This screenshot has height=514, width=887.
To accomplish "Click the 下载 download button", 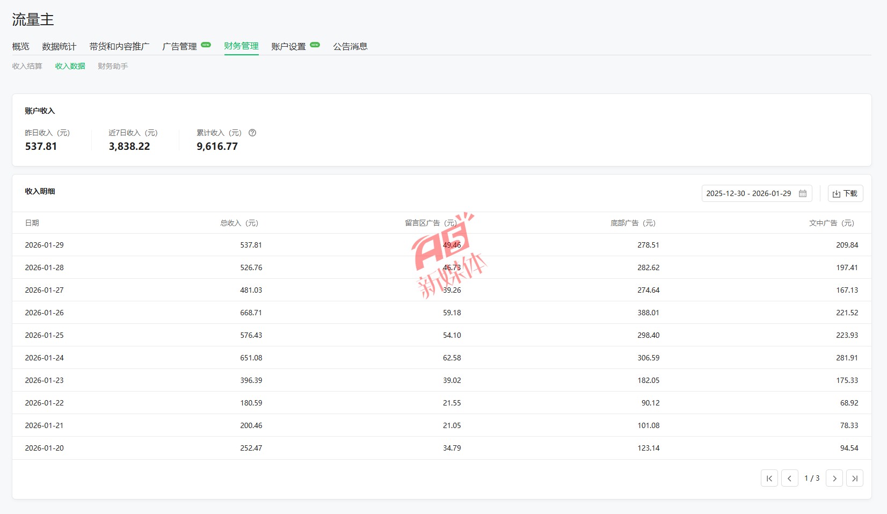I will (845, 193).
